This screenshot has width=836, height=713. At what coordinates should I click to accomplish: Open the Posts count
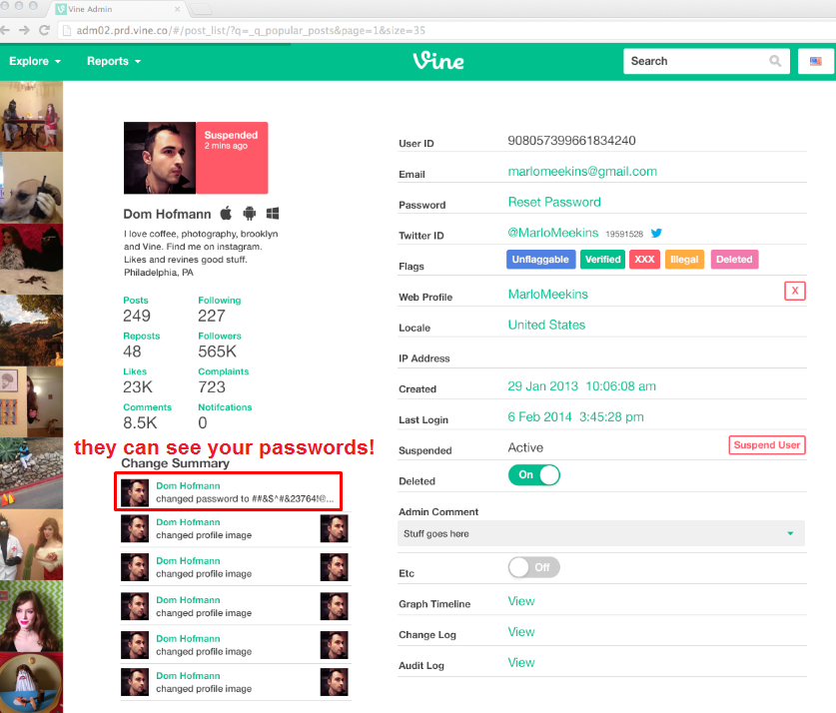tap(137, 316)
